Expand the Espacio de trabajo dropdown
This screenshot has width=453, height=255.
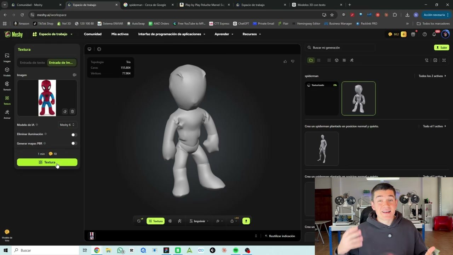(x=52, y=34)
